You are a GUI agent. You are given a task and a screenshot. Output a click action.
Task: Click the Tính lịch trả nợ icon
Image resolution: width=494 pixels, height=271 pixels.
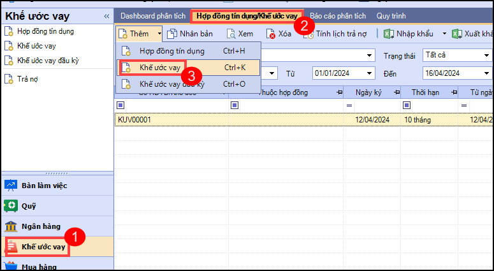[309, 34]
